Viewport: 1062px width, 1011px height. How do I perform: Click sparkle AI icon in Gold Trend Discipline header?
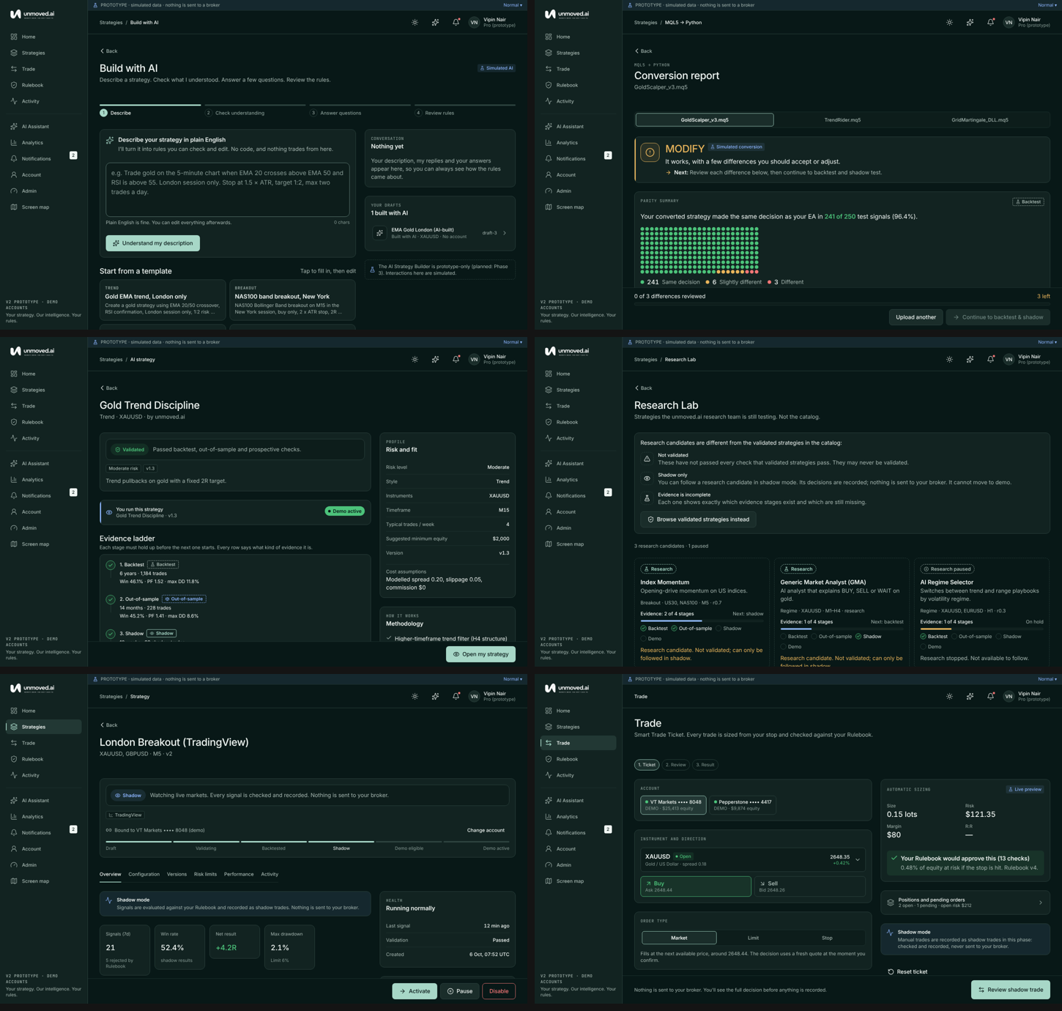(435, 360)
